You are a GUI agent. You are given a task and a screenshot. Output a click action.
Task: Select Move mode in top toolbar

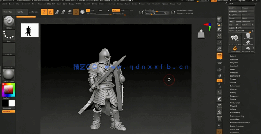tap(57, 12)
